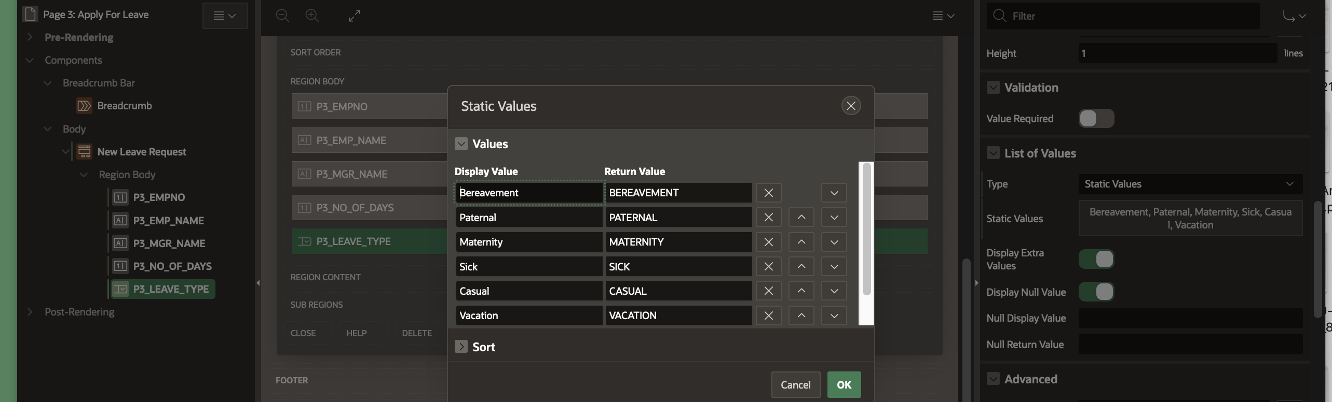Remove the Bereavement row with its X icon
The image size is (1332, 402).
(768, 193)
